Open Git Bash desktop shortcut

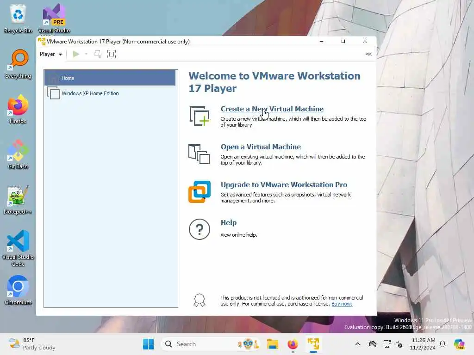pyautogui.click(x=18, y=154)
